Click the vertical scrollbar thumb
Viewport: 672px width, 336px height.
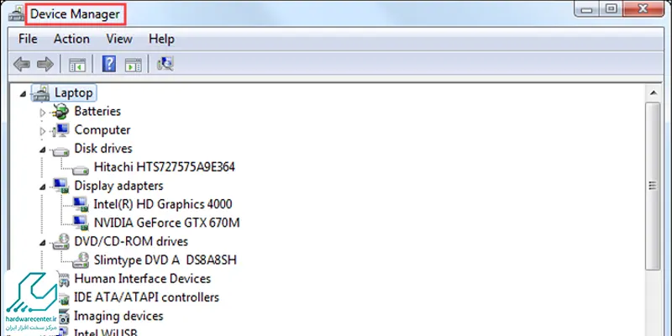point(654,186)
